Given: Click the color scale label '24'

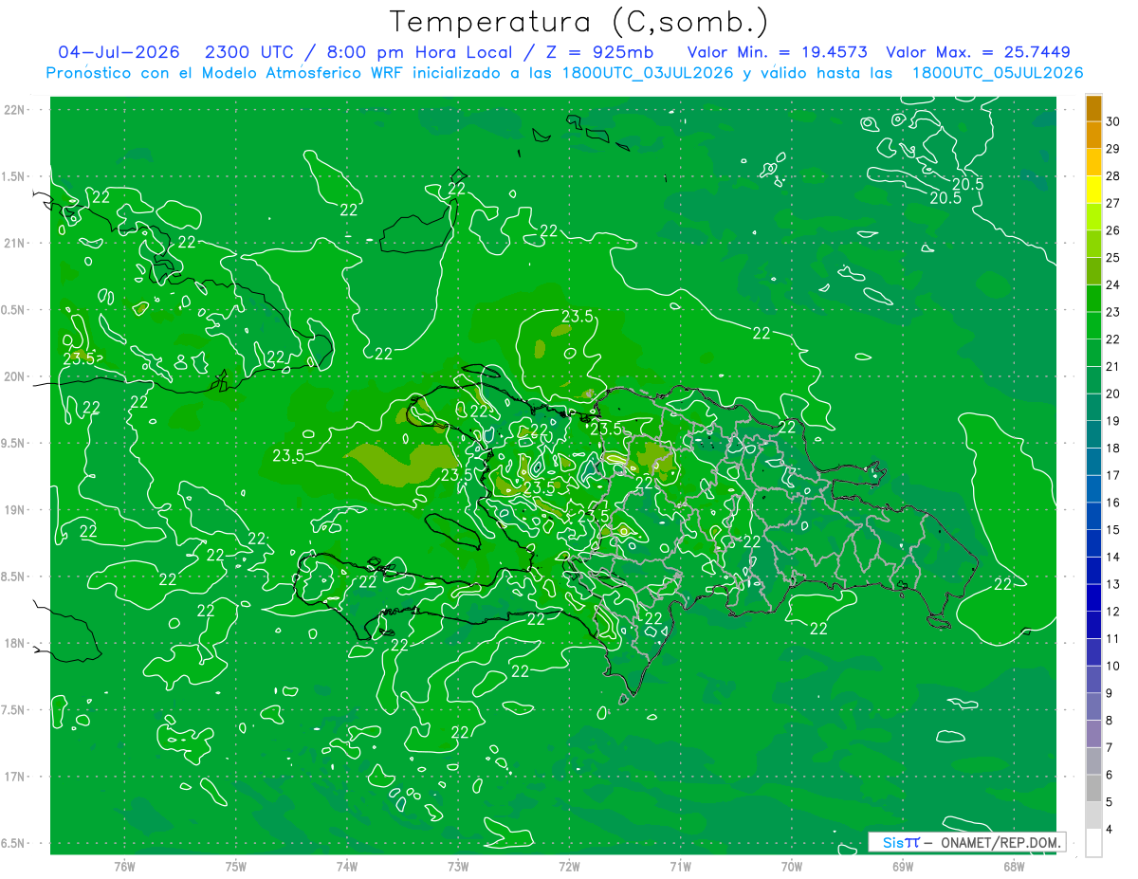Looking at the screenshot, I should [1113, 284].
